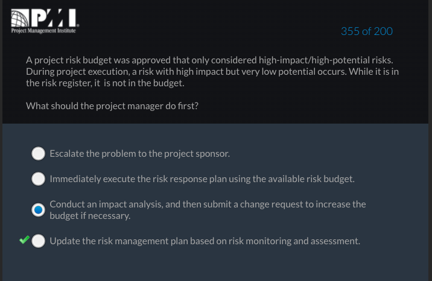Image resolution: width=432 pixels, height=281 pixels.
Task: Select the Escalate to project sponsor radio button
Action: pyautogui.click(x=38, y=153)
